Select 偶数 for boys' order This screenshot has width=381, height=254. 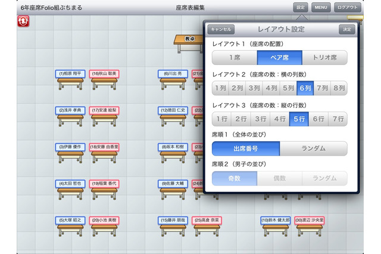pyautogui.click(x=280, y=179)
